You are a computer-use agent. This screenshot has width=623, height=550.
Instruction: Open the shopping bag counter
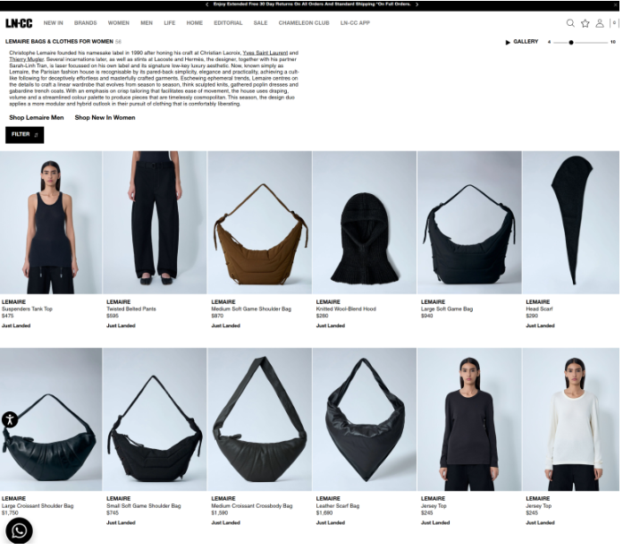tap(614, 23)
